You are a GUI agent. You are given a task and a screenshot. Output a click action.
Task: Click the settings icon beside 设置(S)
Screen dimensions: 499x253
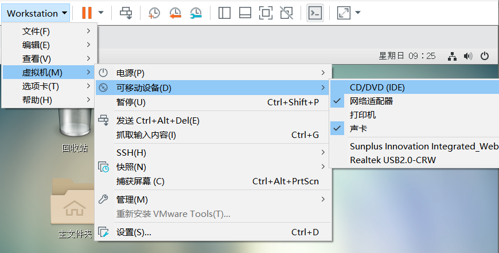[x=103, y=232]
